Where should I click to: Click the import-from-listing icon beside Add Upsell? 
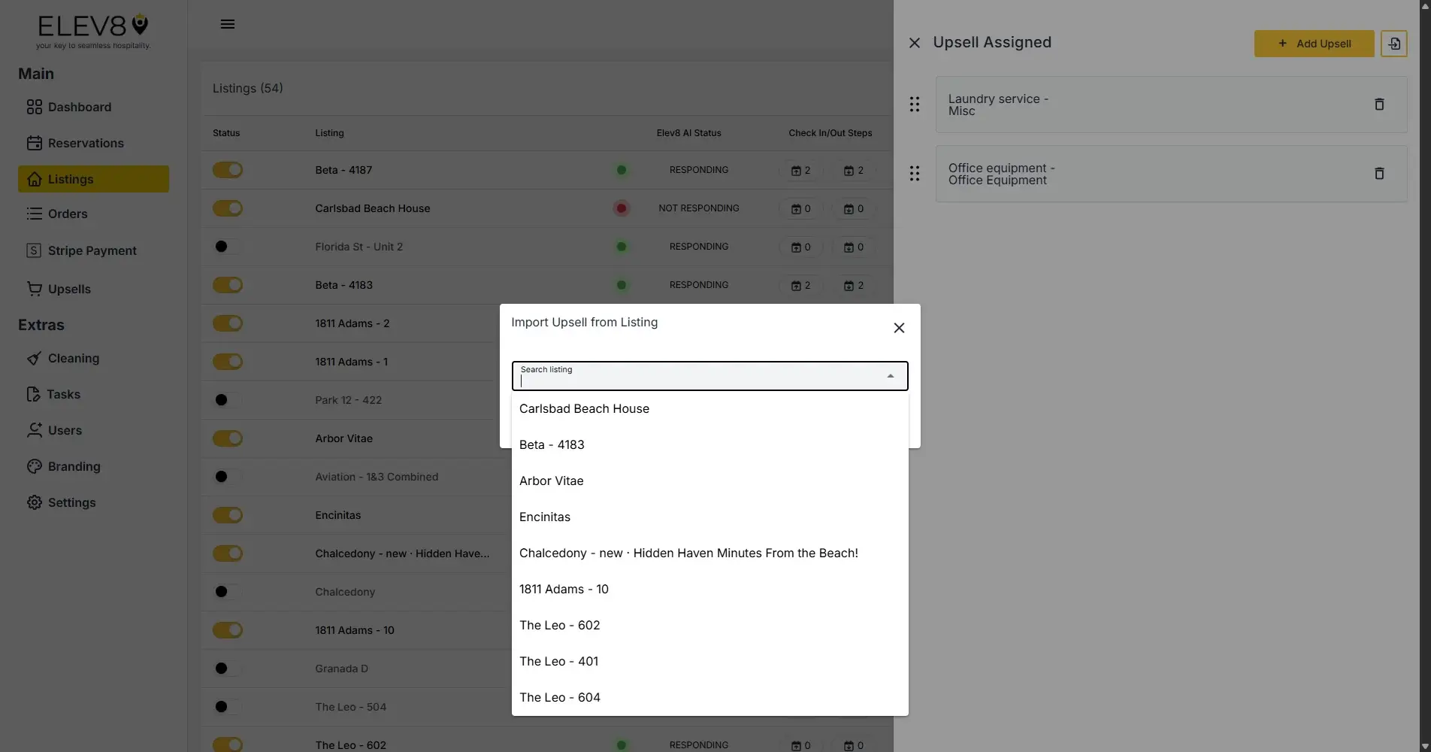[1393, 43]
